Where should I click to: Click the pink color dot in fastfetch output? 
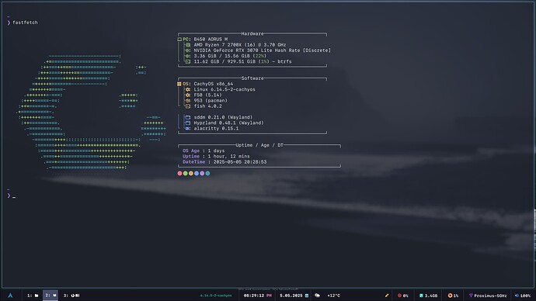tap(179, 173)
